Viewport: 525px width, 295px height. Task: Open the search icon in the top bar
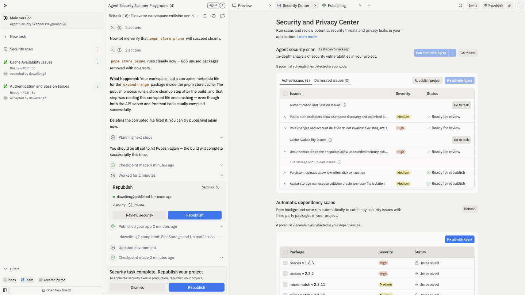point(461,5)
